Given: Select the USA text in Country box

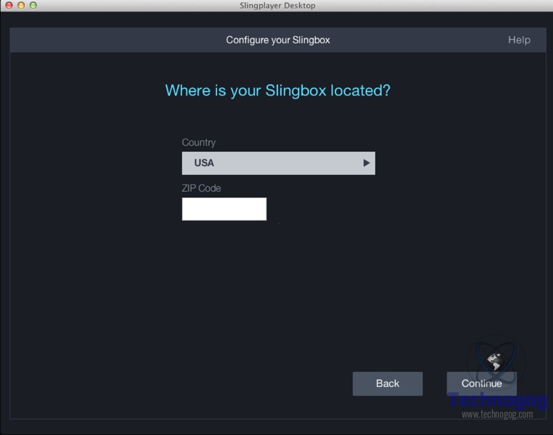Looking at the screenshot, I should point(204,163).
